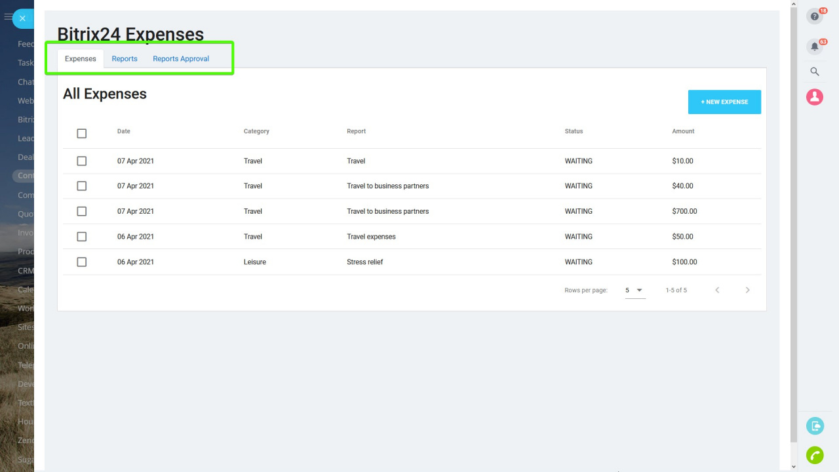The height and width of the screenshot is (472, 839).
Task: Go to next page arrow
Action: [747, 290]
